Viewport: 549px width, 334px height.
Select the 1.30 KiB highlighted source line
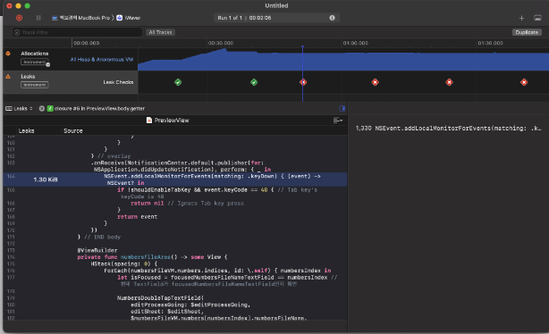(175, 180)
